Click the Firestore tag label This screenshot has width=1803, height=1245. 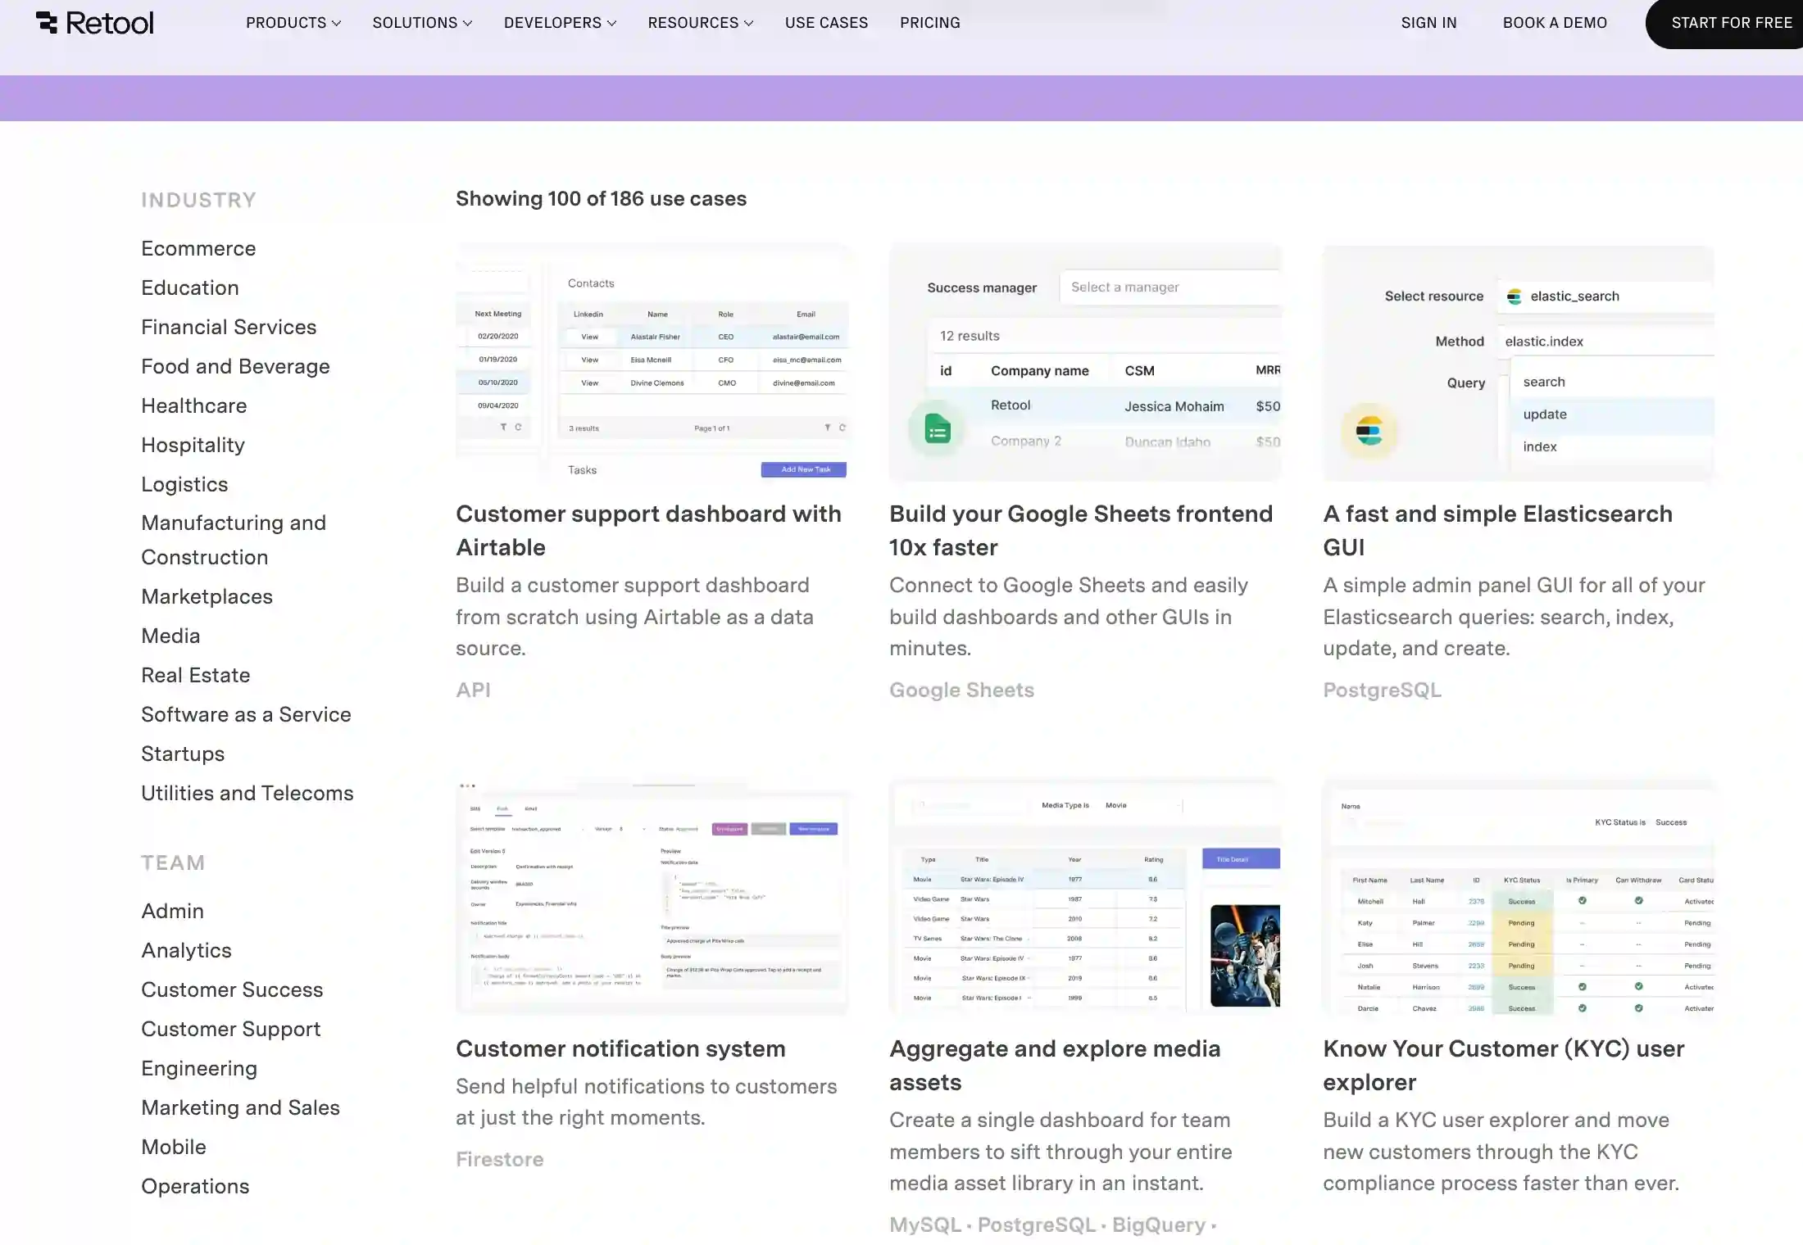coord(500,1159)
